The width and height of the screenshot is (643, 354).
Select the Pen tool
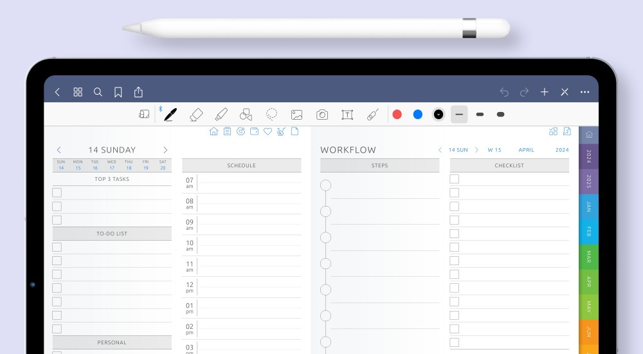(170, 115)
